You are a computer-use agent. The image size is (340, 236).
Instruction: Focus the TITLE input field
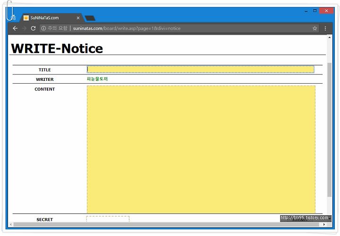coord(200,69)
